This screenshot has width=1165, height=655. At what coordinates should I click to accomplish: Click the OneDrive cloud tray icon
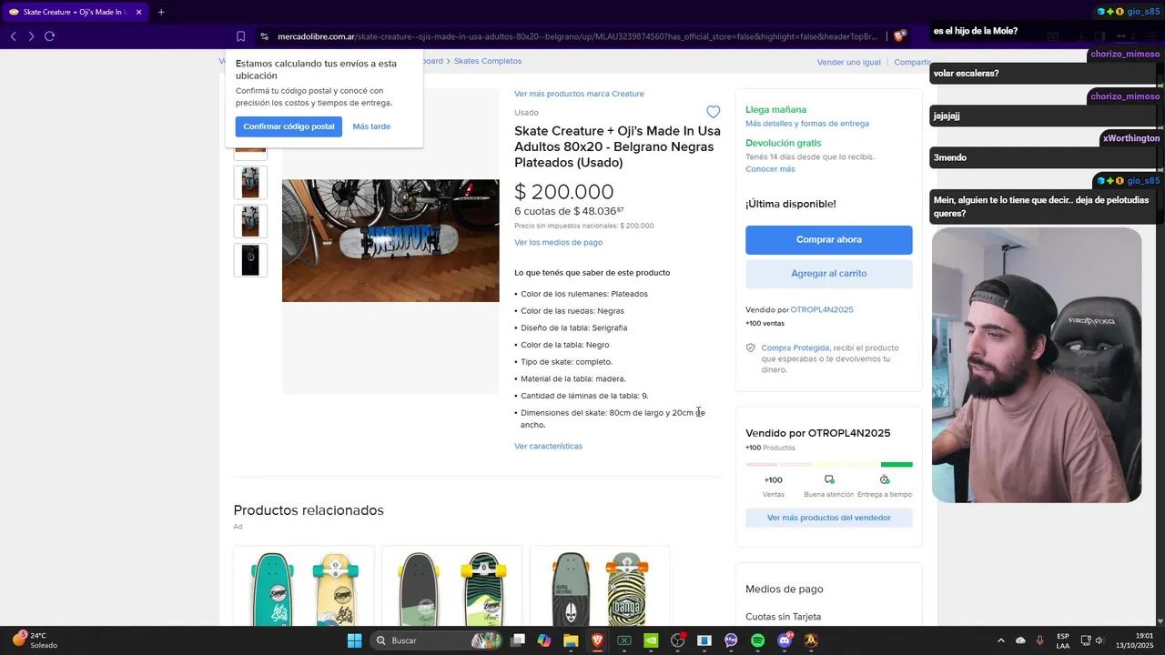[1020, 640]
